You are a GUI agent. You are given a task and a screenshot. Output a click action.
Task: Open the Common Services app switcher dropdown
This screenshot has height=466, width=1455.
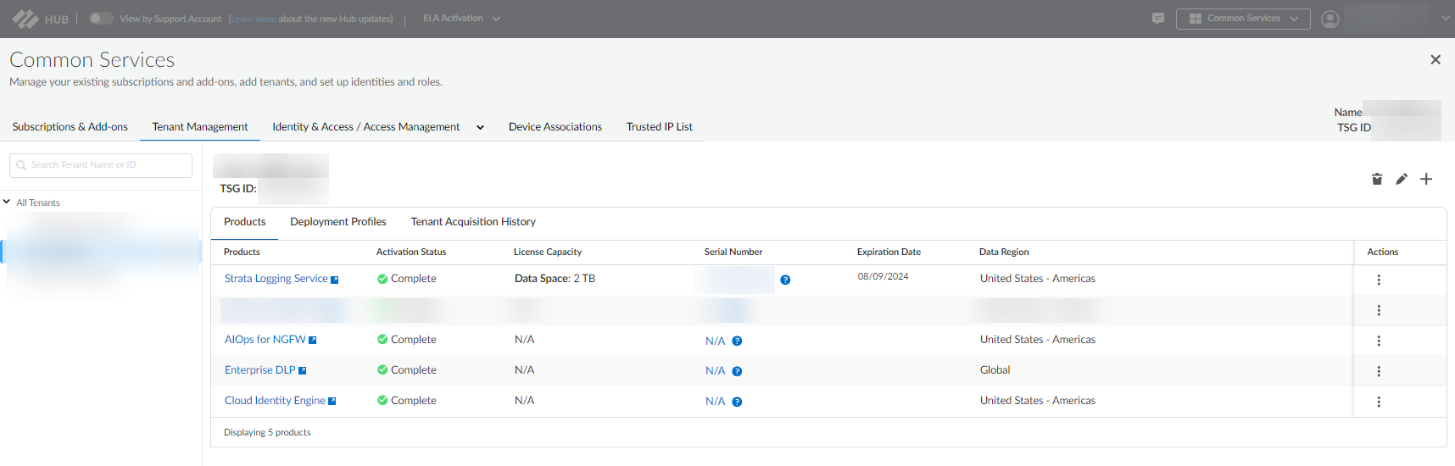[1243, 19]
